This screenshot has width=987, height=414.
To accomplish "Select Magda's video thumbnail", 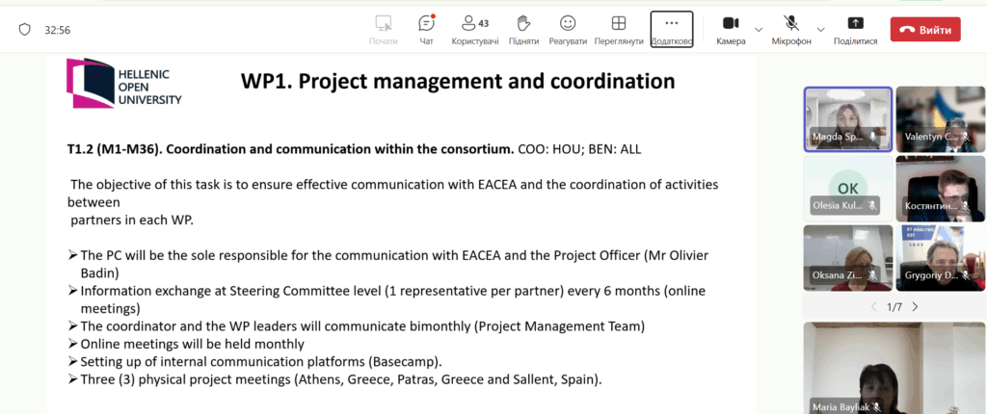I will point(847,117).
